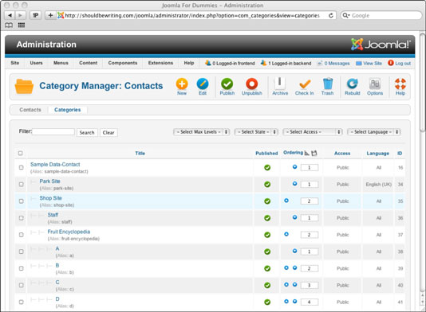This screenshot has height=312, width=426.
Task: Click the View Site link
Action: tap(369, 63)
